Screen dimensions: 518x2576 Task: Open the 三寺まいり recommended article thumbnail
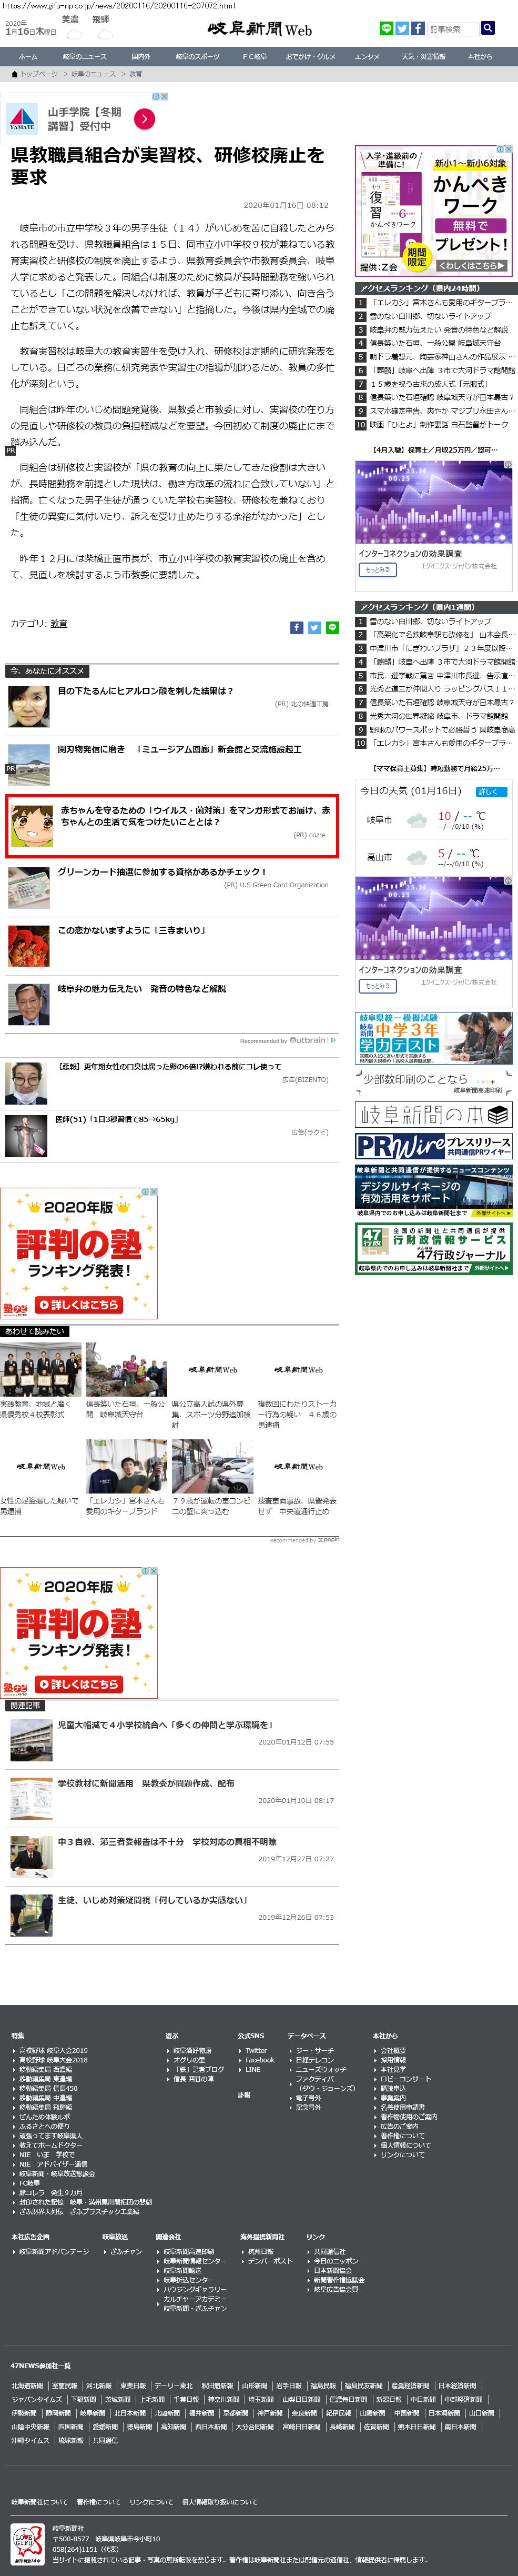click(x=28, y=944)
